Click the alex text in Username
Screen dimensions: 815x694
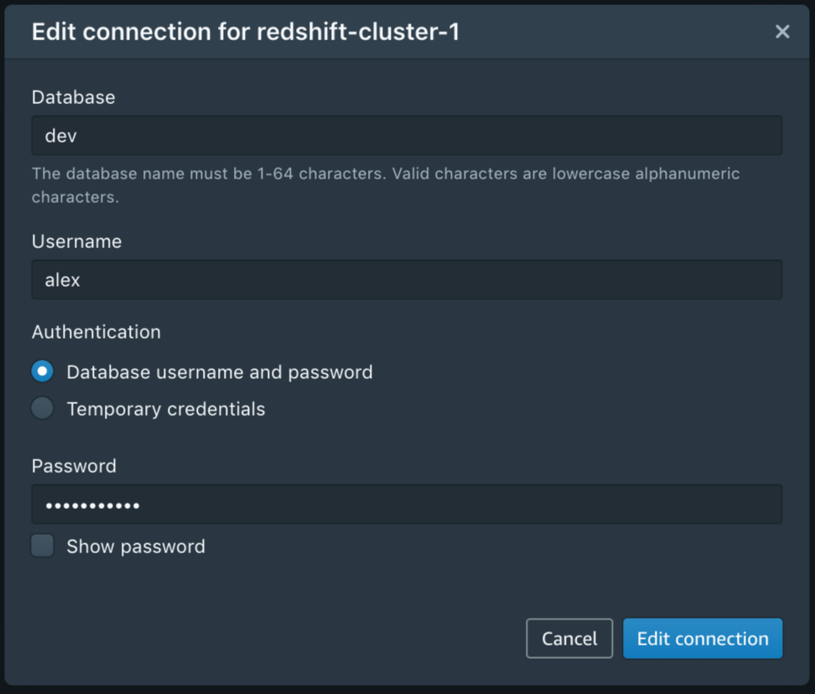62,281
